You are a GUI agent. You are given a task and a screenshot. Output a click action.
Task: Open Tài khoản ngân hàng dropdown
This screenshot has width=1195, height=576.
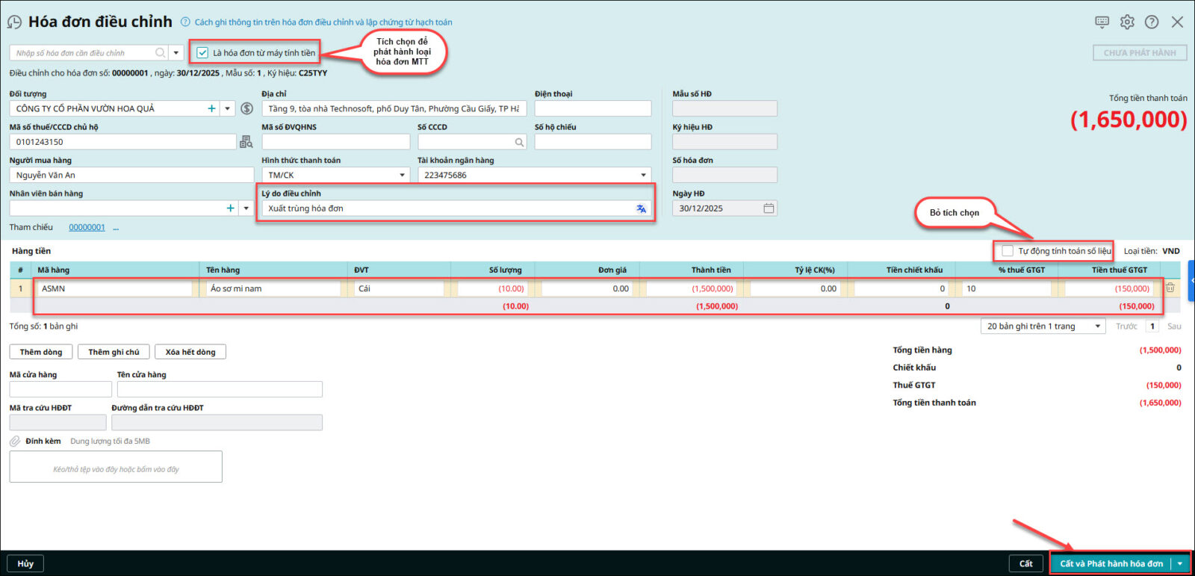(x=643, y=176)
